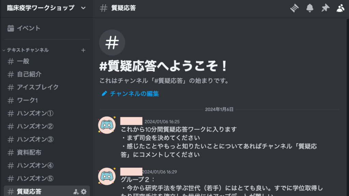349x196 pixels.
Task: Open notification settings bell icon
Action: pos(309,8)
